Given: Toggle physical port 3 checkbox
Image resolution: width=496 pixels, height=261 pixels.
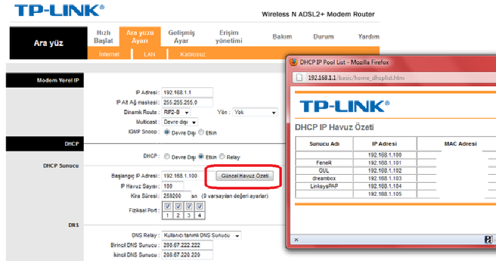Looking at the screenshot, I should 189,206.
